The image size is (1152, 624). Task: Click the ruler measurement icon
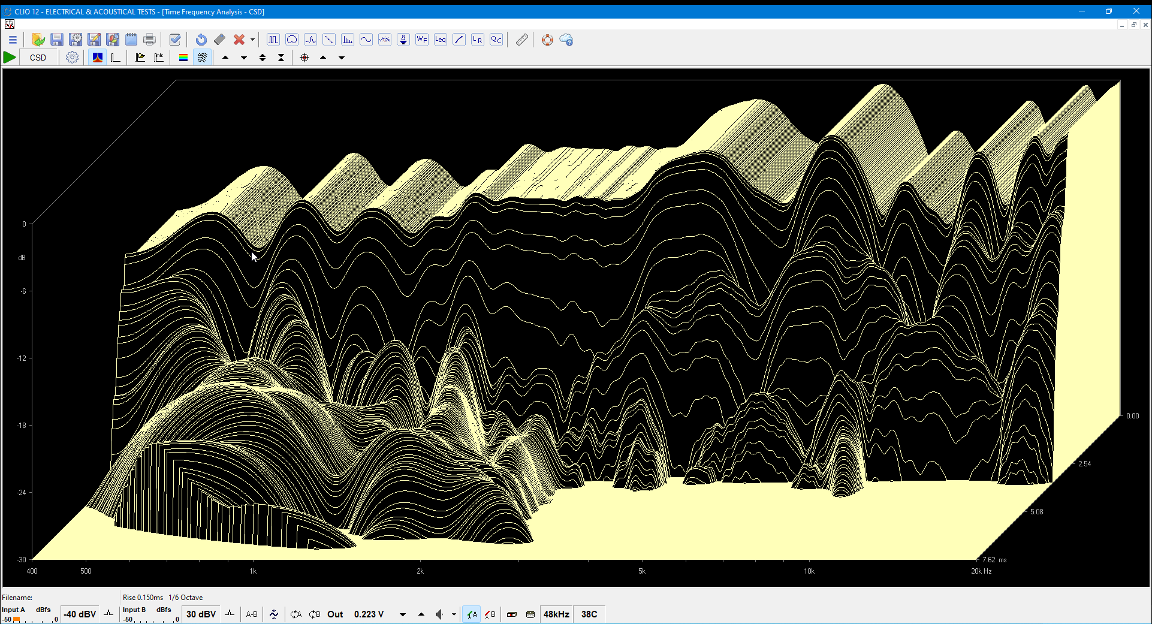[x=522, y=40]
